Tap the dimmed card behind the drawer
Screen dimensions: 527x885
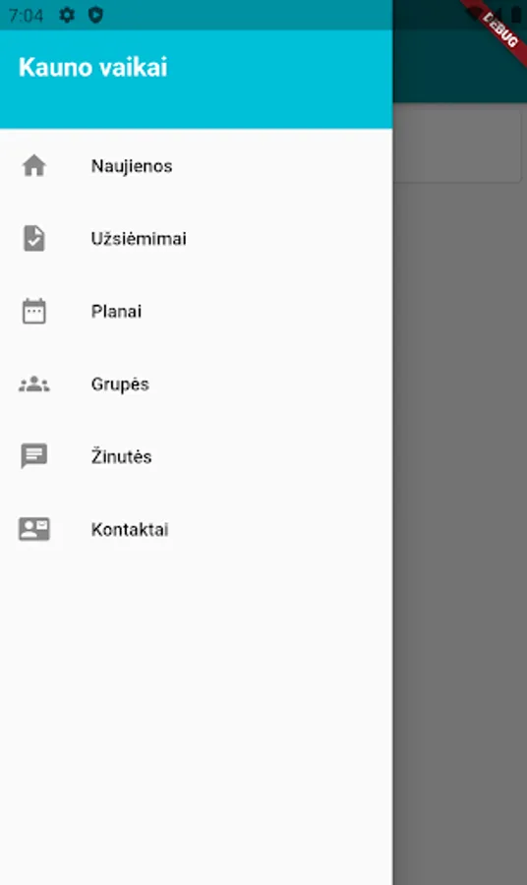[x=457, y=146]
